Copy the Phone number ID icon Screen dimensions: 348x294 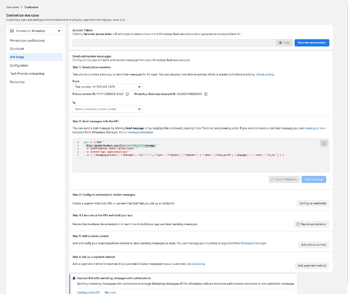(127, 94)
